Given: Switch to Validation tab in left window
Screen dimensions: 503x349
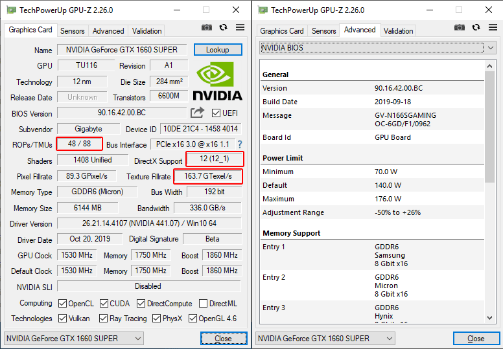Looking at the screenshot, I should click(146, 31).
